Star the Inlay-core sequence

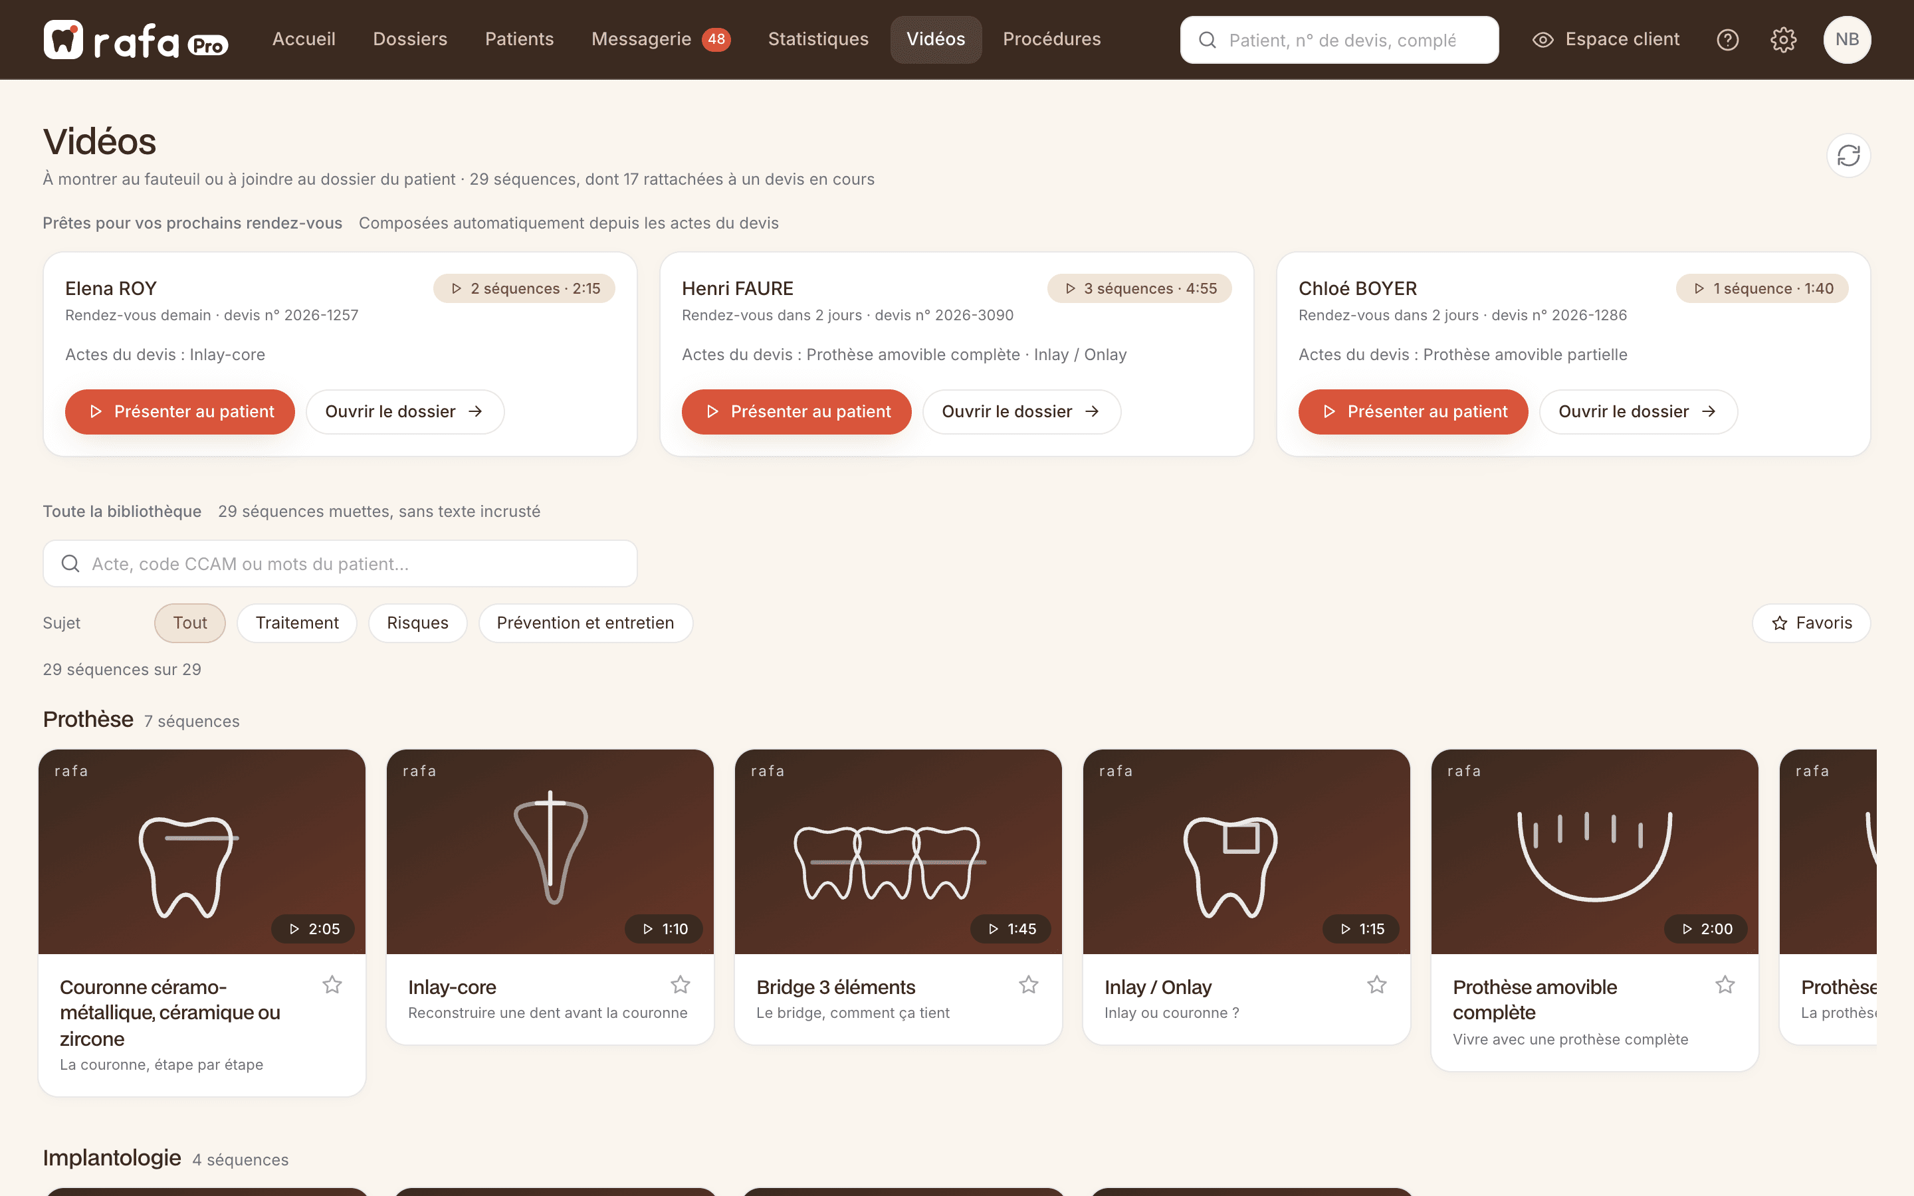tap(680, 985)
